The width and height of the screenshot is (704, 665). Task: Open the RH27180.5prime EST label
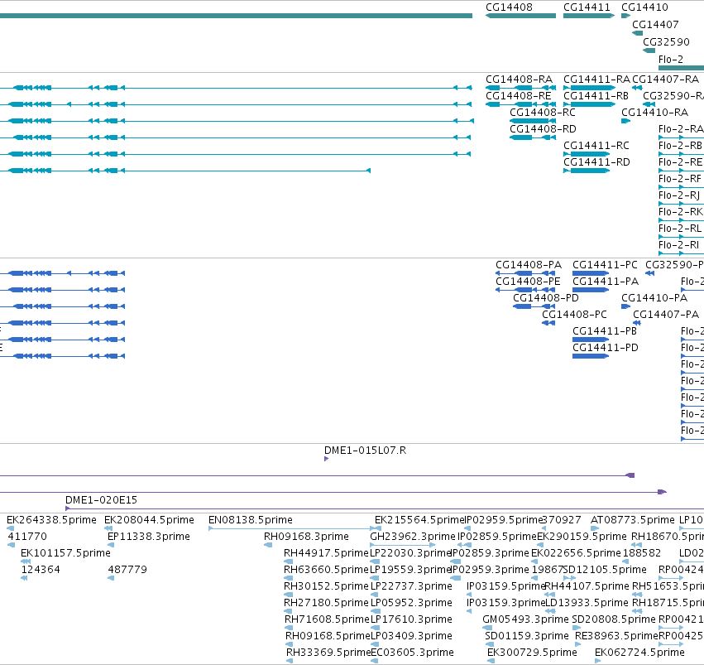327,603
